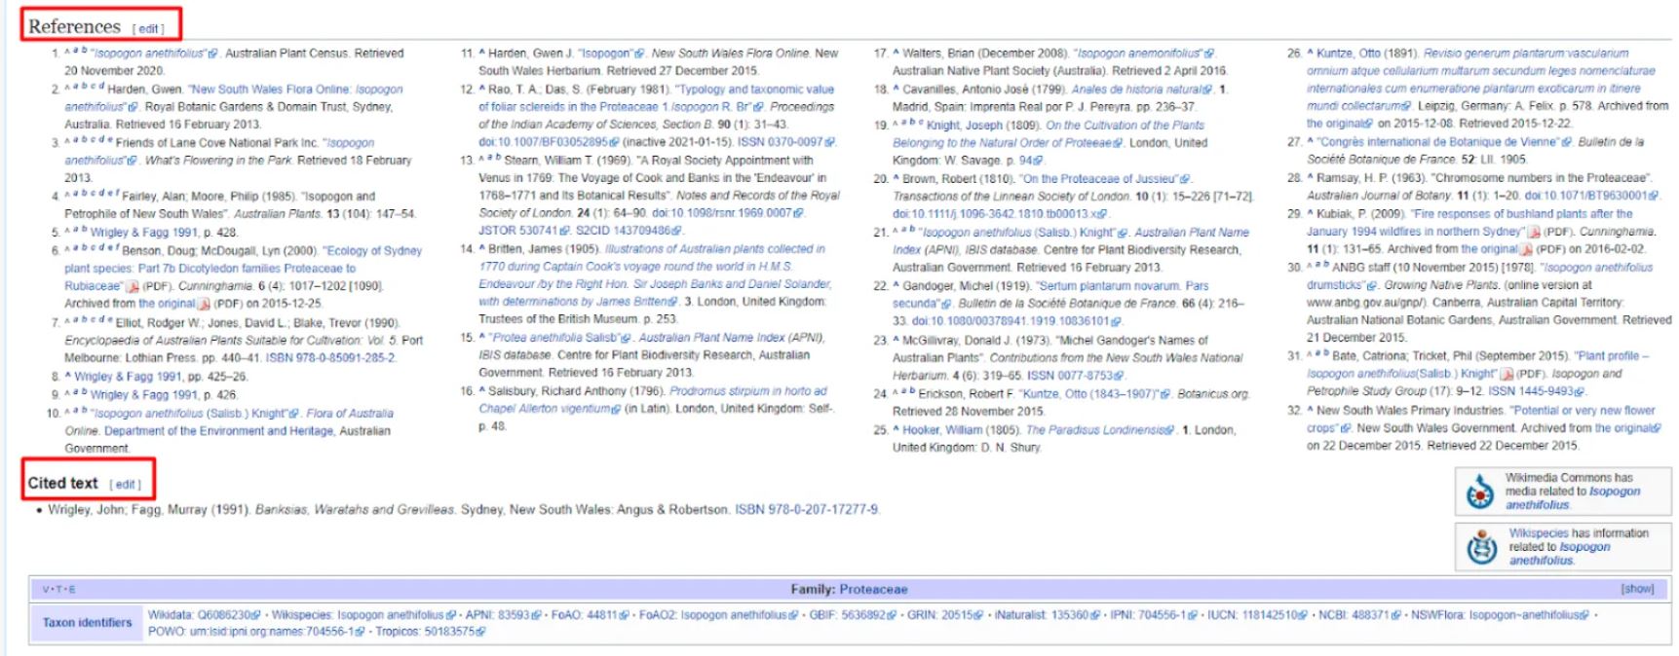1679x656 pixels.
Task: Click ISSN 0077-8753 link
Action: point(1076,376)
